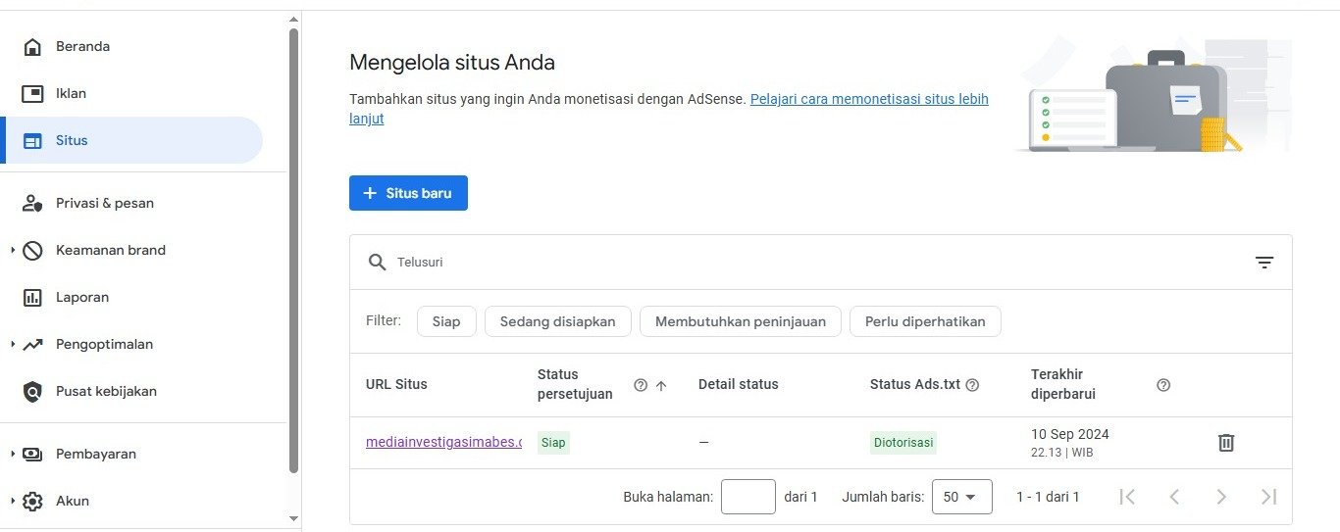
Task: Delete the mediainvestigasimabes site row
Action: pyautogui.click(x=1225, y=443)
